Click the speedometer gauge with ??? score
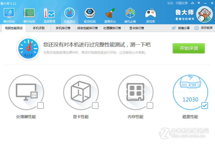The height and width of the screenshot is (145, 215). [x=28, y=49]
